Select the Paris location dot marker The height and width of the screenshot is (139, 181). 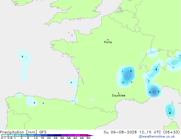[x=108, y=40]
